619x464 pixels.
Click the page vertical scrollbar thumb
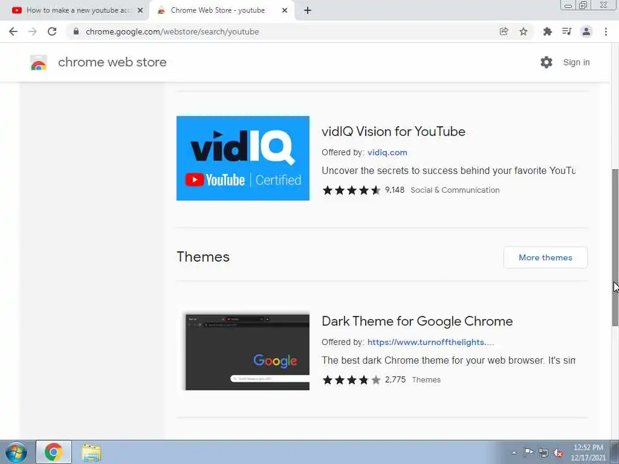(x=615, y=247)
